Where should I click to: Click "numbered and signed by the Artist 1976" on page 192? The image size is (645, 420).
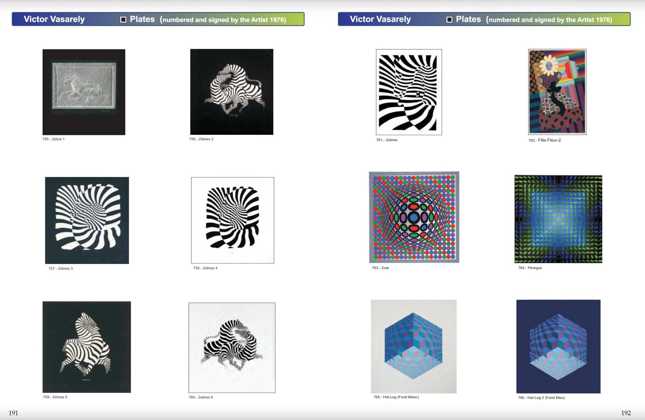(549, 20)
